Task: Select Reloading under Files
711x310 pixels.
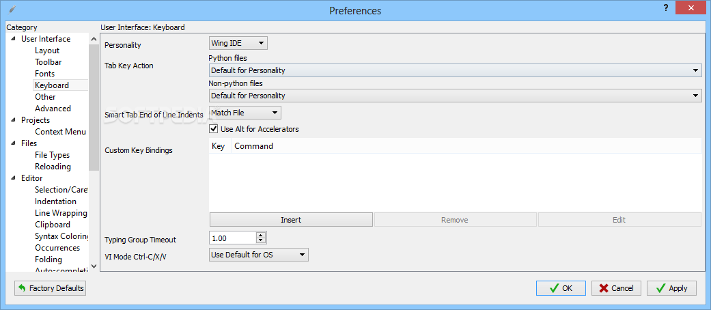Action: pyautogui.click(x=53, y=167)
